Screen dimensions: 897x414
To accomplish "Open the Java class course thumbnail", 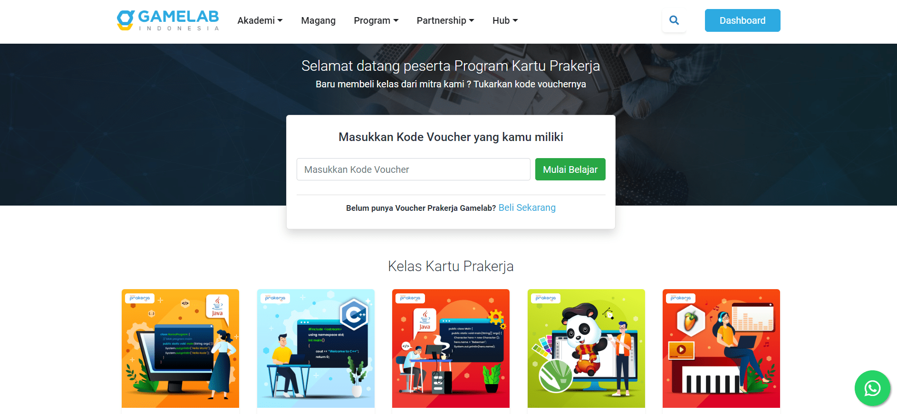I will (180, 348).
